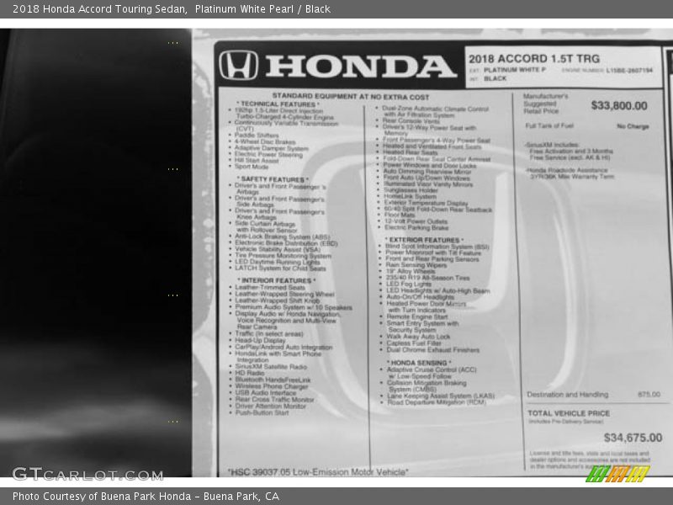Click the INTERIOR FEATURES section heading

tap(275, 280)
